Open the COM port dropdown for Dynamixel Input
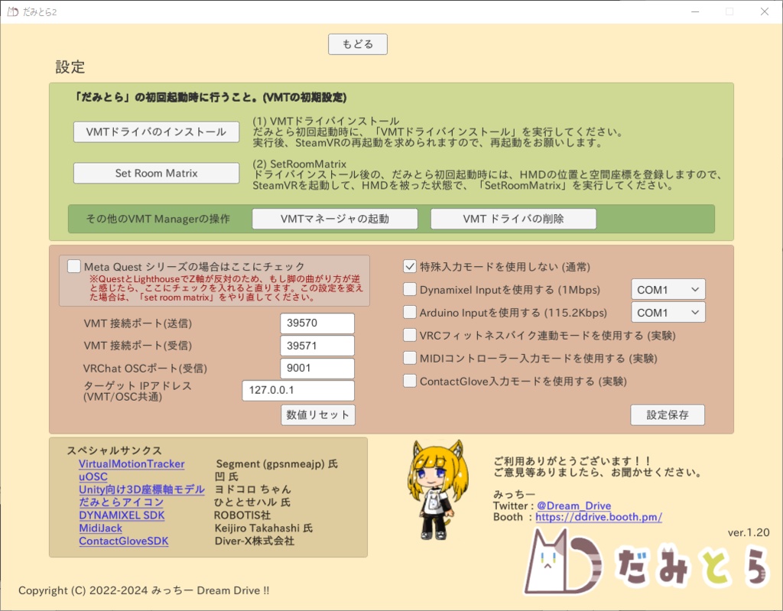 668,290
